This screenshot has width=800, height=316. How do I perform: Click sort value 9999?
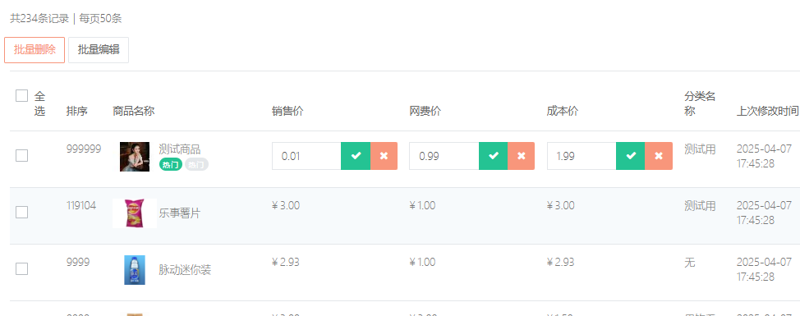click(x=78, y=262)
